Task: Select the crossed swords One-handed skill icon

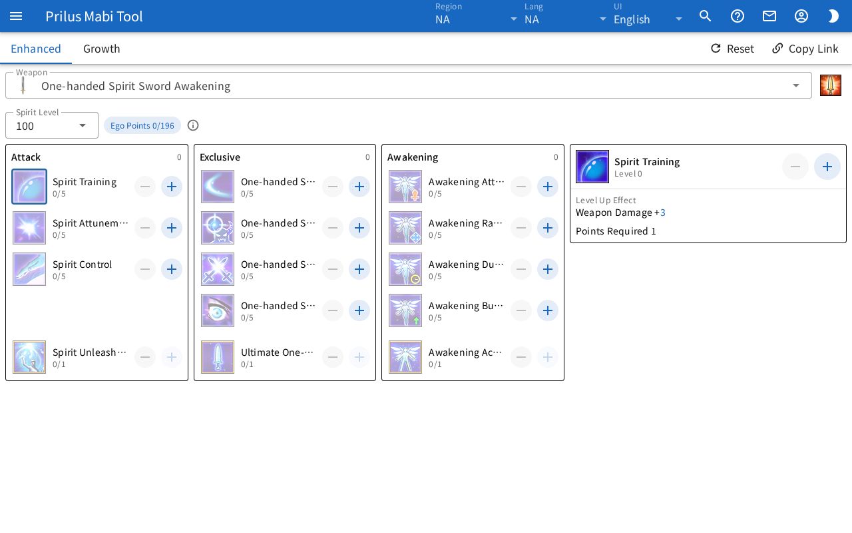Action: click(218, 269)
